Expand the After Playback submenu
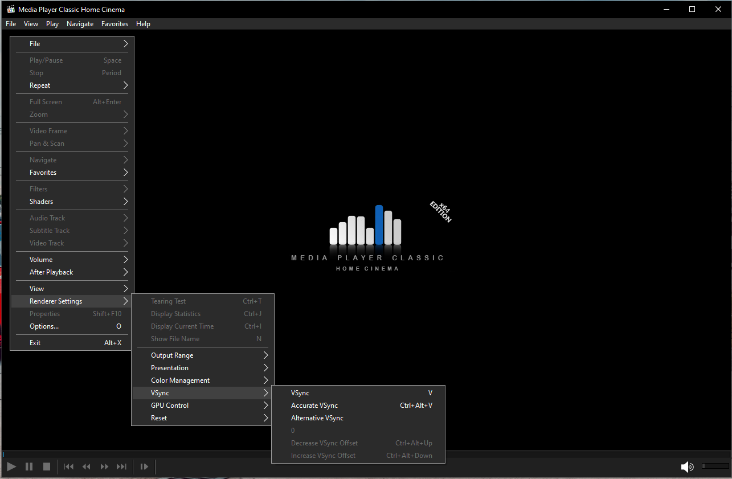The width and height of the screenshot is (732, 479). [x=72, y=272]
